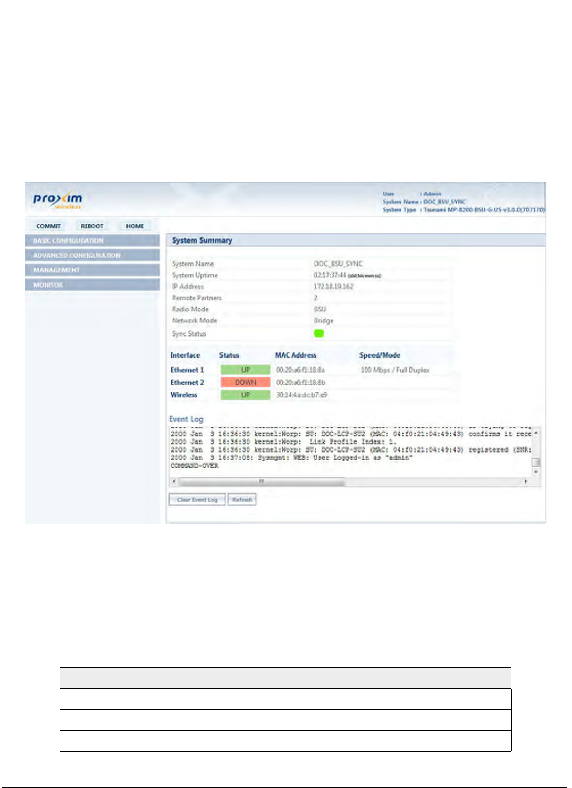Screen dimensions: 572x788
Task: Click the Interface column header
Action: pyautogui.click(x=185, y=355)
